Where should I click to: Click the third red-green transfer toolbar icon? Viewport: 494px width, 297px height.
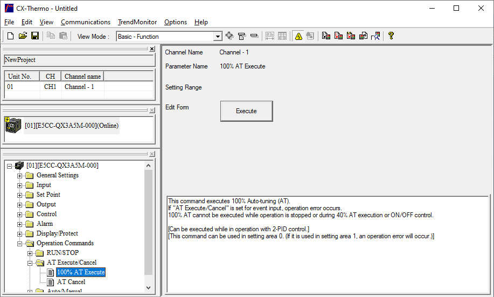351,36
